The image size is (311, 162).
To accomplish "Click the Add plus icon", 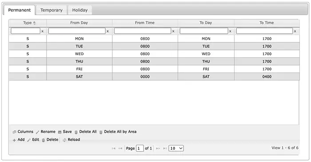I will [14, 140].
